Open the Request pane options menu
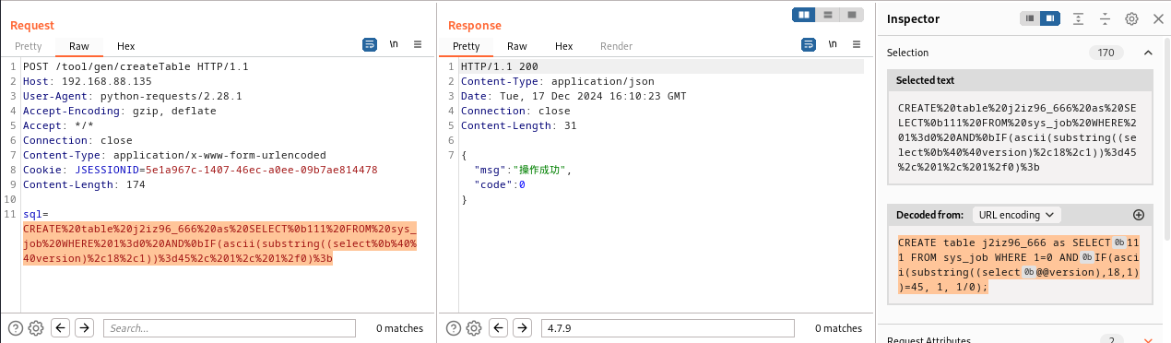The height and width of the screenshot is (343, 1171). click(418, 44)
